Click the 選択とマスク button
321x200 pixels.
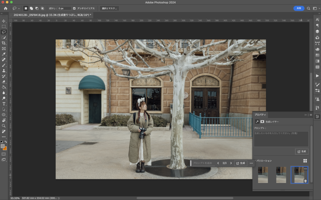pyautogui.click(x=109, y=8)
